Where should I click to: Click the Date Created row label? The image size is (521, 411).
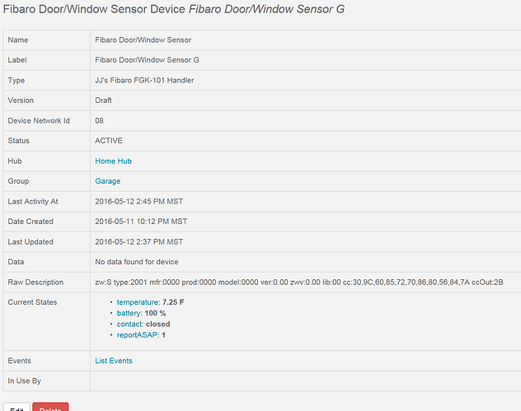(x=31, y=222)
